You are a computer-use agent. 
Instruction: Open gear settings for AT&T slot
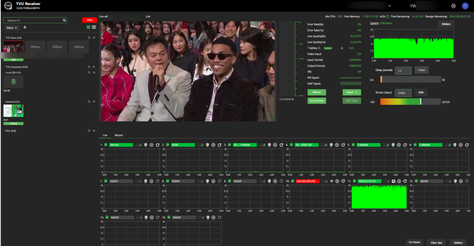[x=213, y=145]
